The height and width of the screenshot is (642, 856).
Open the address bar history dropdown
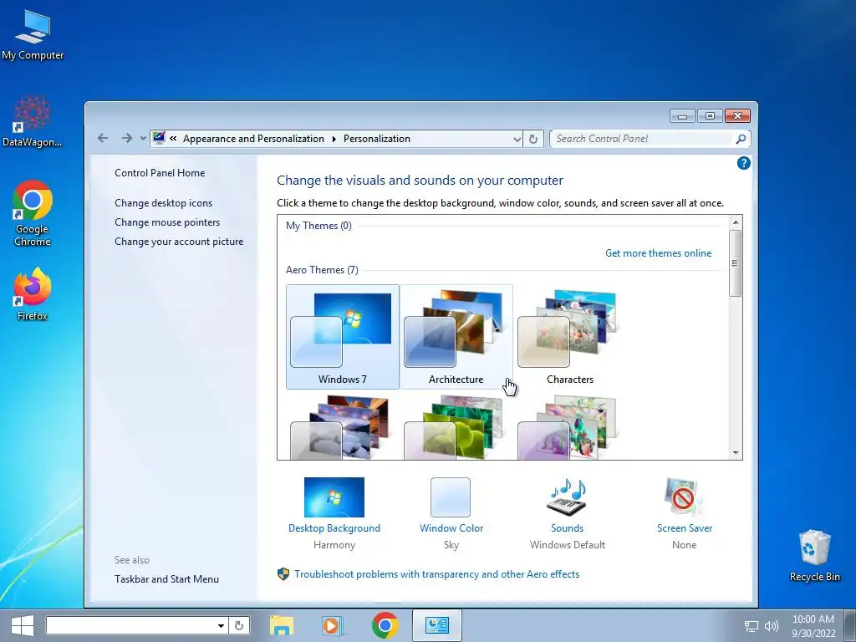(x=517, y=140)
